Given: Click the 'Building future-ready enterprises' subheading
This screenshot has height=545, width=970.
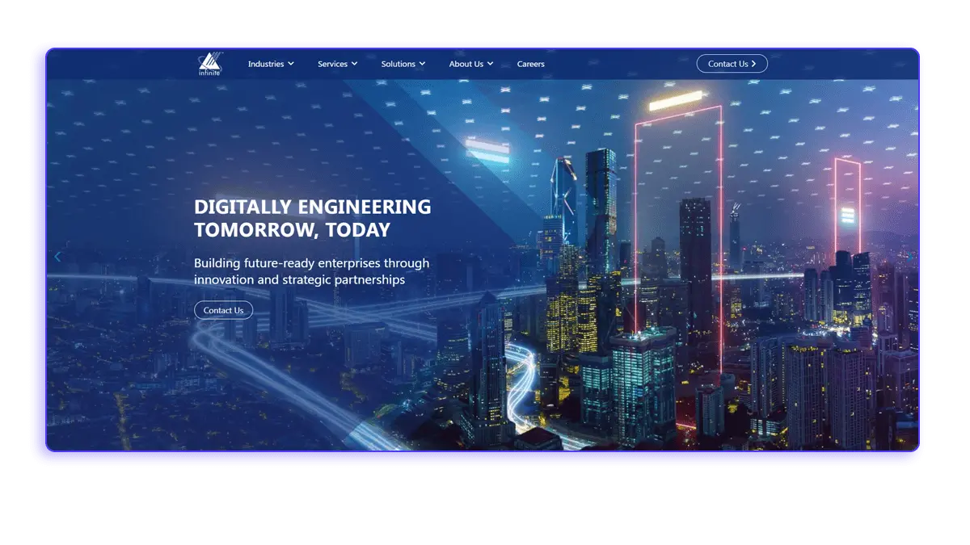Looking at the screenshot, I should [312, 271].
